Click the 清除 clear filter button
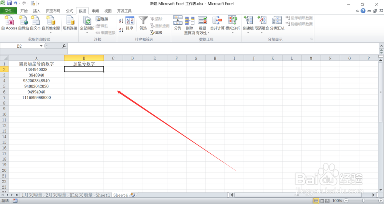The image size is (384, 204). tap(156, 19)
